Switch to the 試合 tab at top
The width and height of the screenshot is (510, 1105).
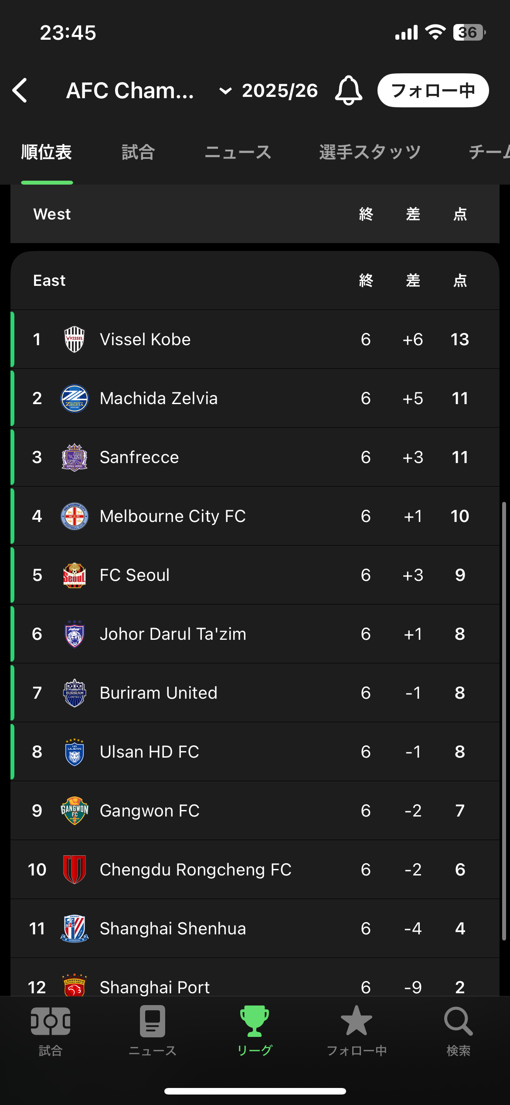coord(138,152)
